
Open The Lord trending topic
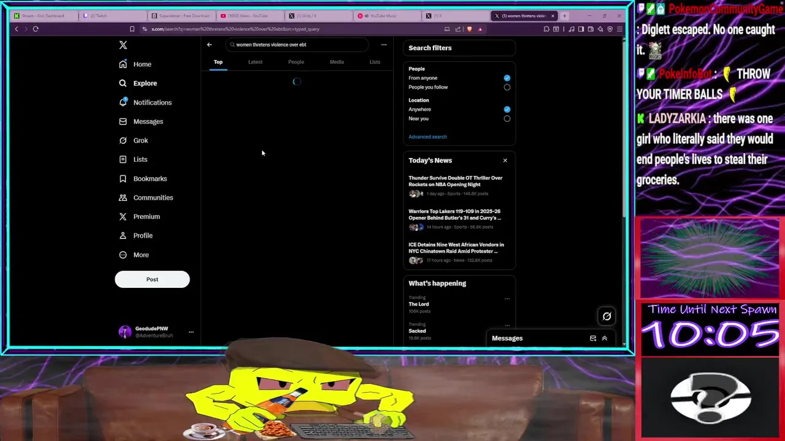coord(419,304)
